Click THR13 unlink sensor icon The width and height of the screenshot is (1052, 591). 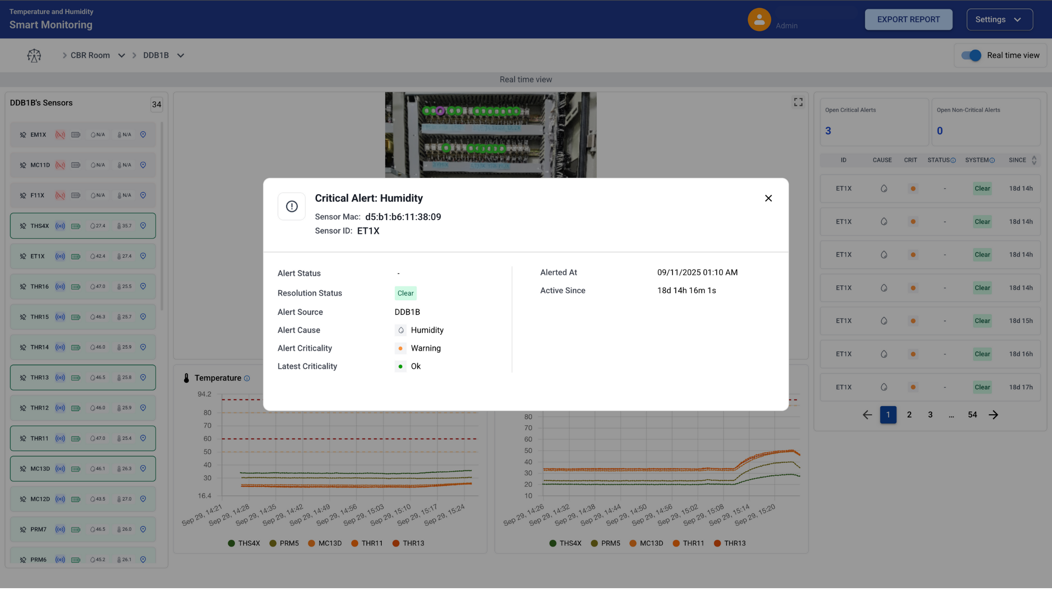(x=23, y=378)
